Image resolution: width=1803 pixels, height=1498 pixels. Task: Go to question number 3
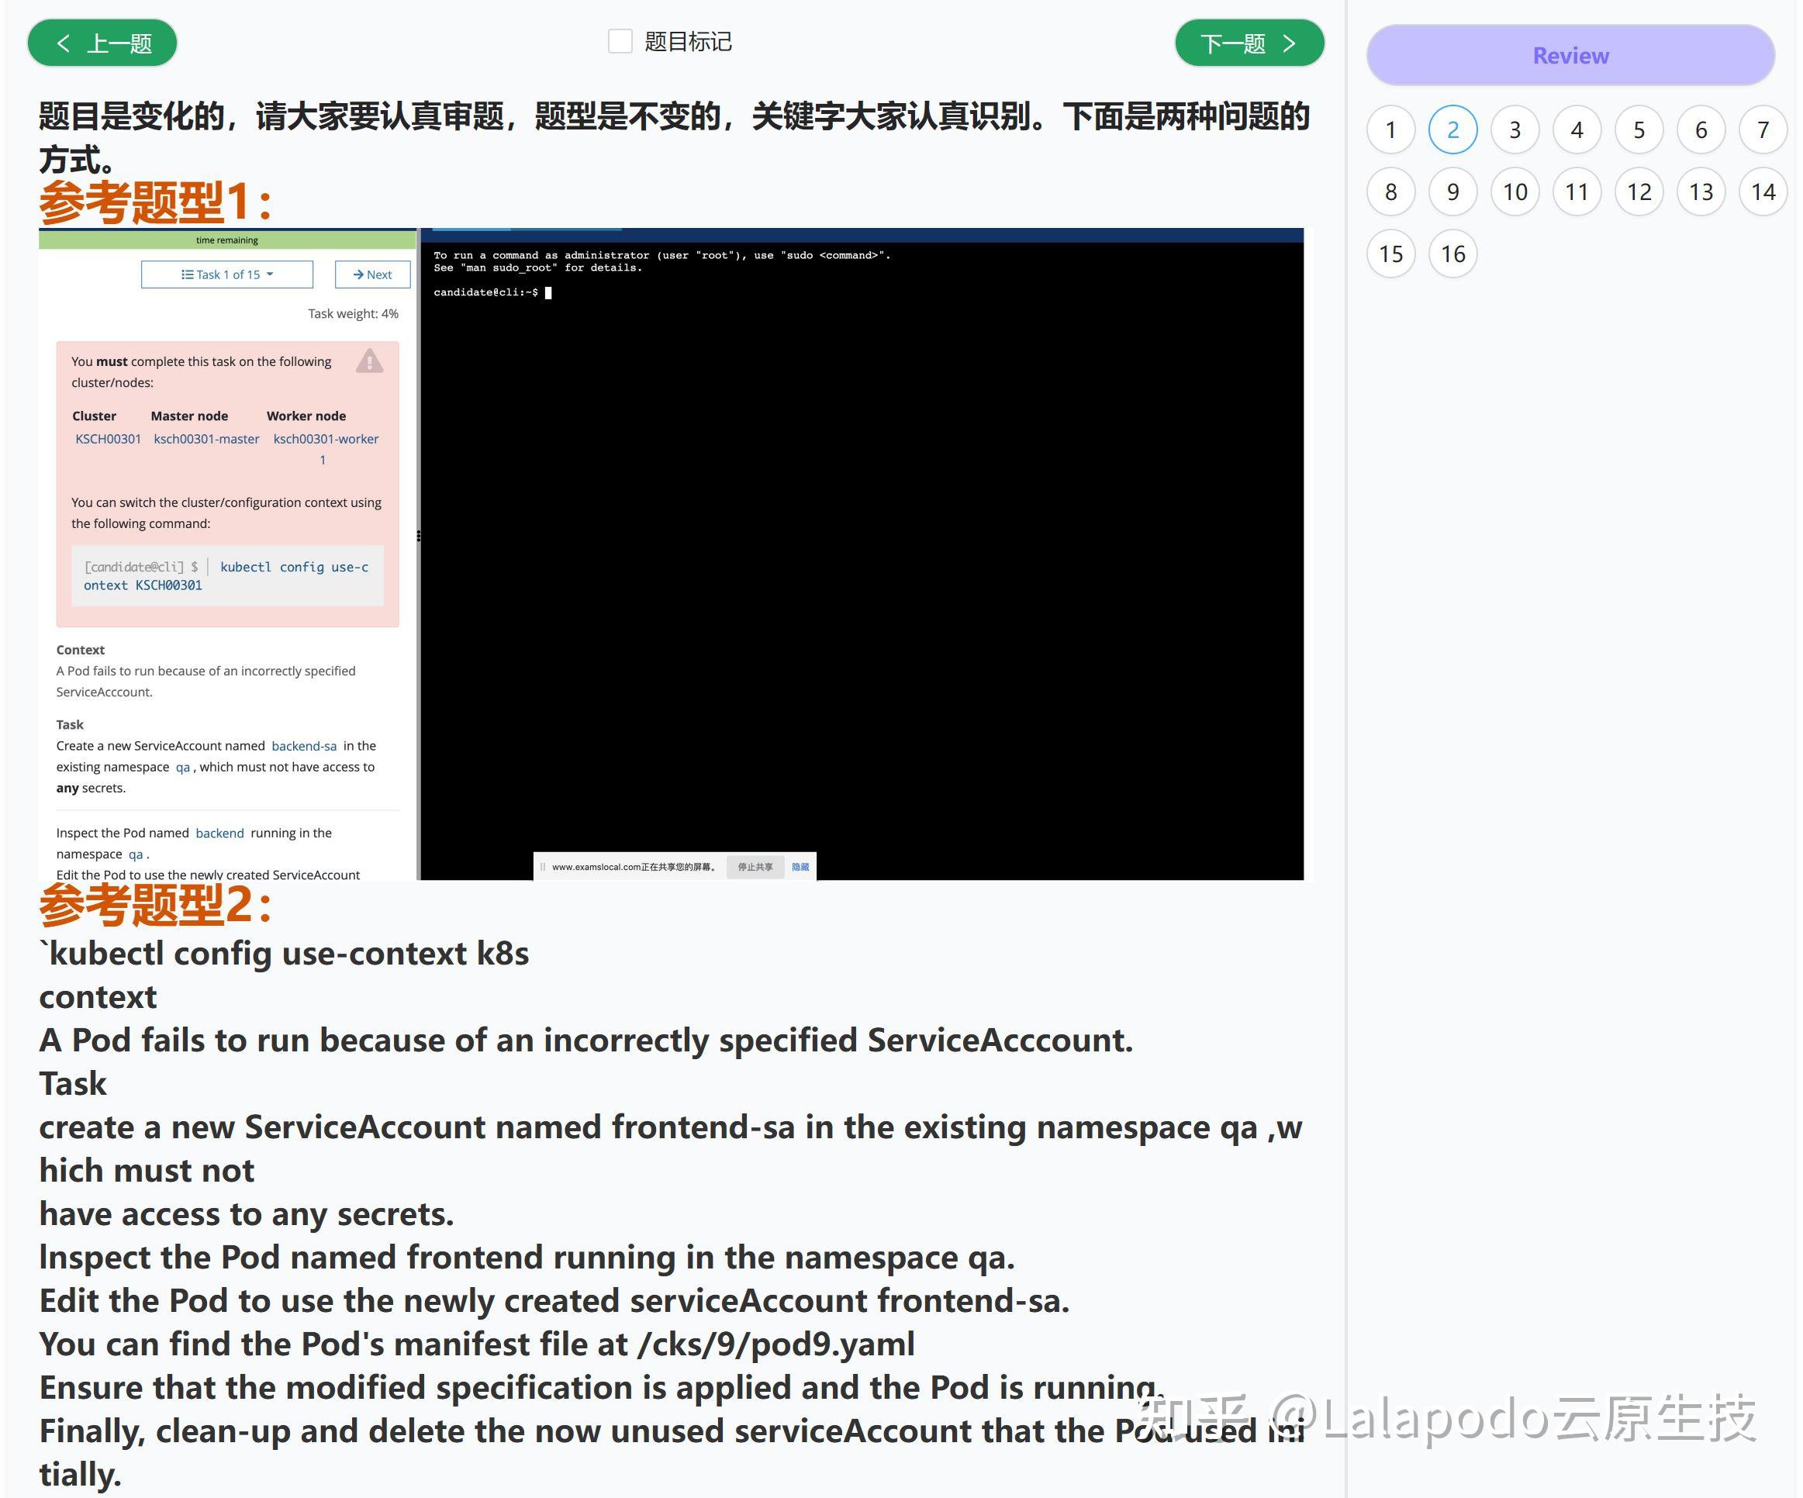(x=1515, y=129)
